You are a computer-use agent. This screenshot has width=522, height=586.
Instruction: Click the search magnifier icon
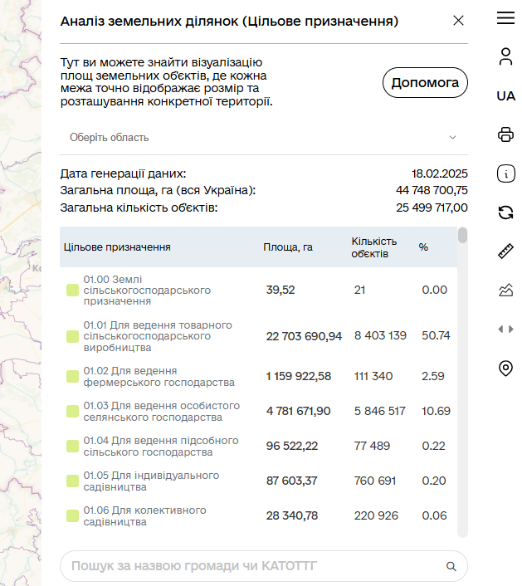(x=451, y=567)
